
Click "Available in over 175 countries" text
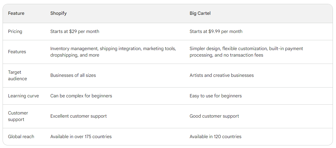tap(81, 137)
